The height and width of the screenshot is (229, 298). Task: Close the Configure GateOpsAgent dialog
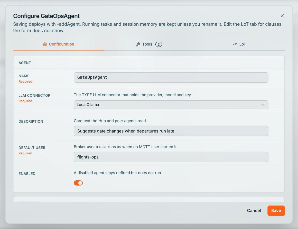282,16
